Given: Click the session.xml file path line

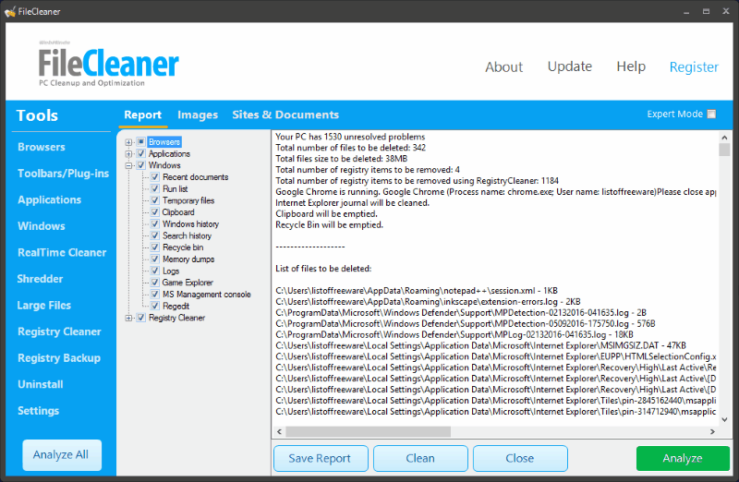Looking at the screenshot, I should tap(417, 291).
